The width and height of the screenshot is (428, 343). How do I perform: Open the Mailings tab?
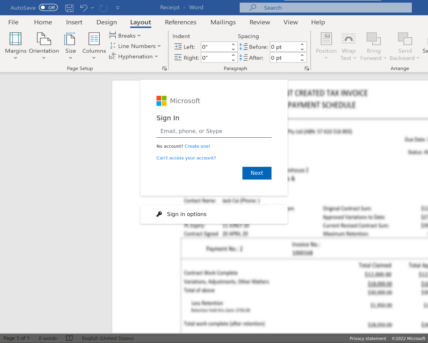click(x=223, y=22)
